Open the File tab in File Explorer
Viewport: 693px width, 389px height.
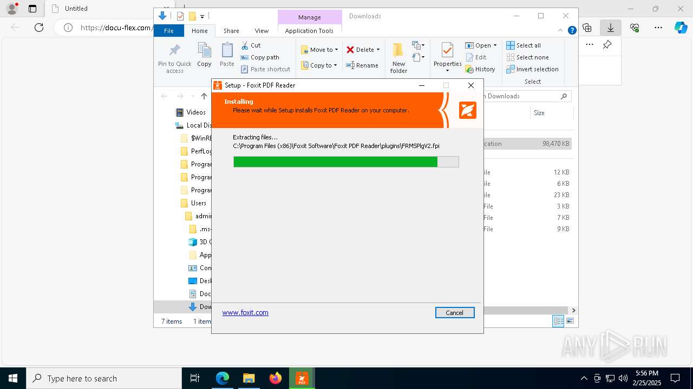[x=169, y=31]
